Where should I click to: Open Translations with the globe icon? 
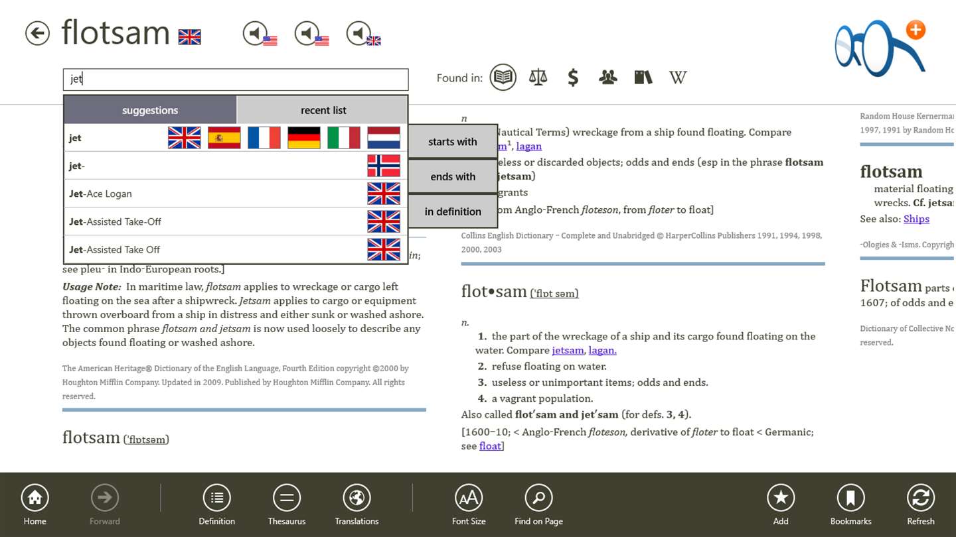pyautogui.click(x=357, y=505)
